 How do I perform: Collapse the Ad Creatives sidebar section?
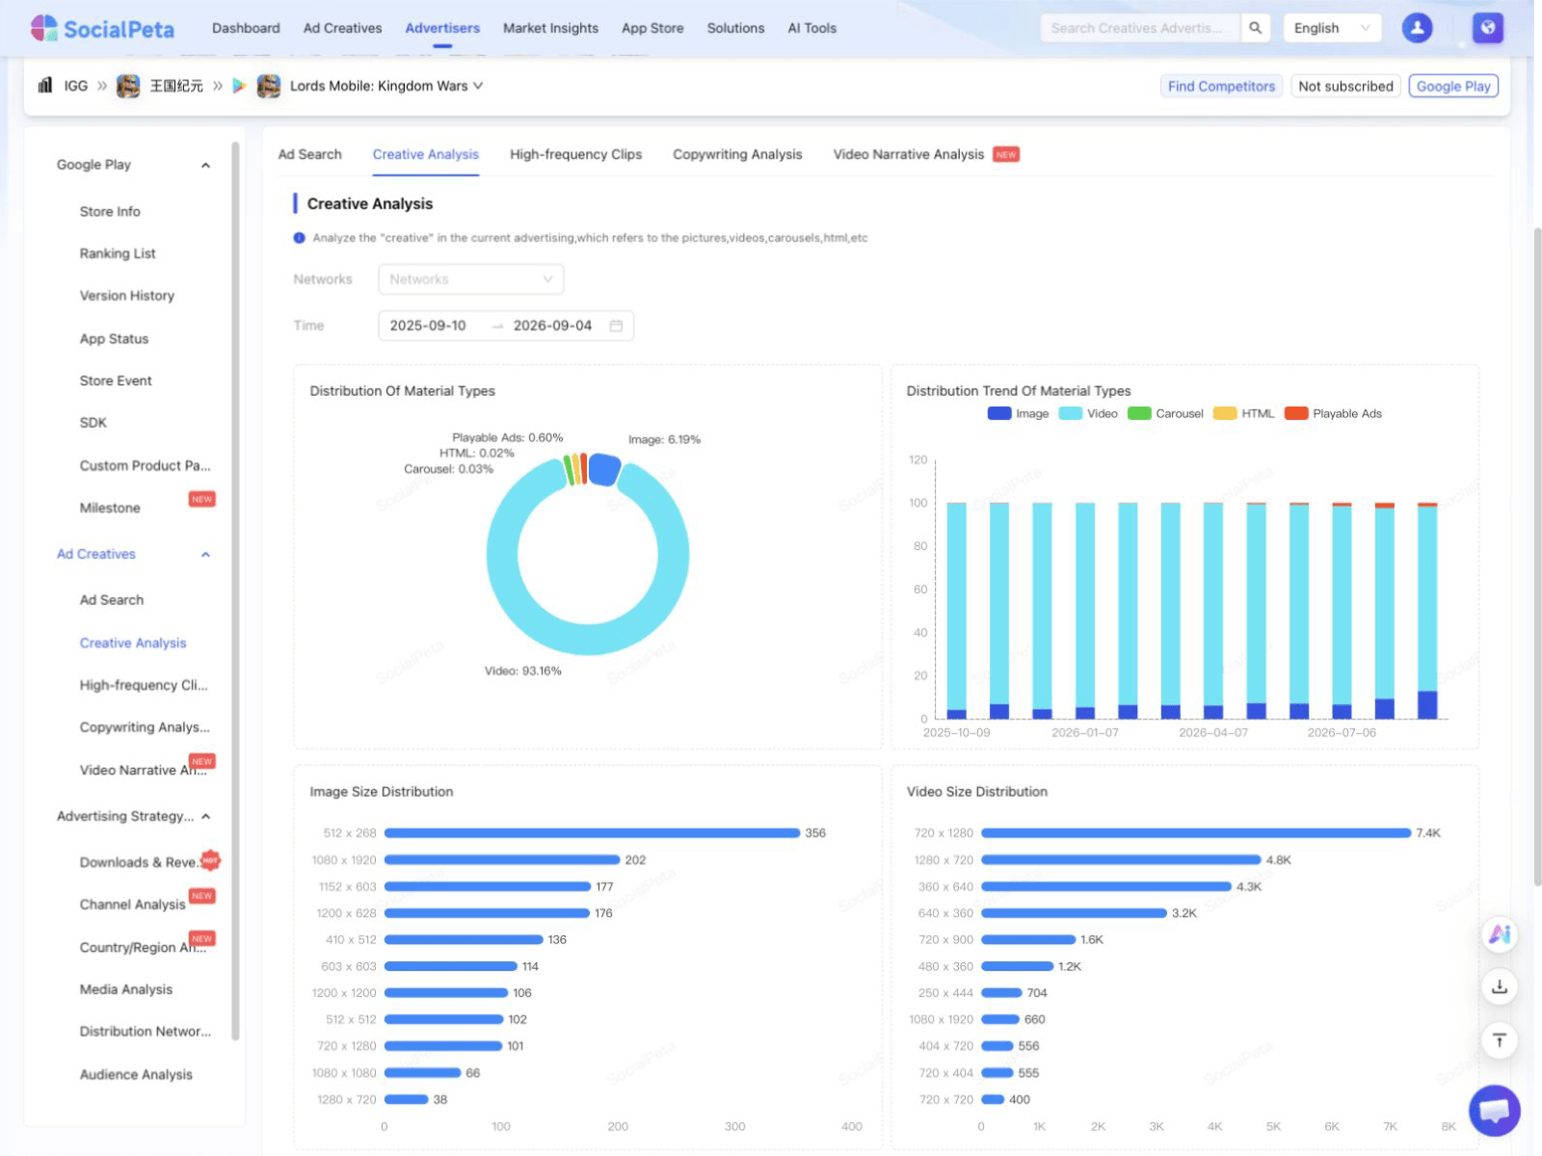(x=205, y=555)
